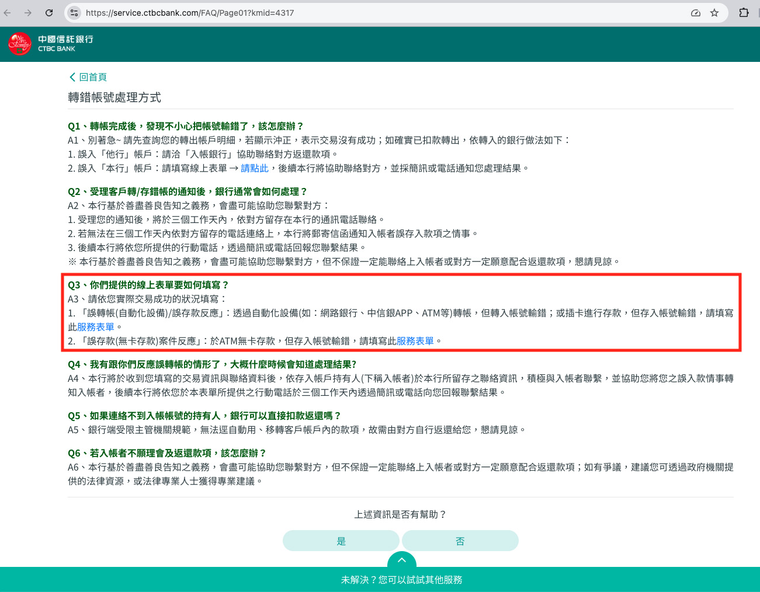Click the Q3 heading 線上表單要如何填寫
This screenshot has width=760, height=592.
click(148, 285)
